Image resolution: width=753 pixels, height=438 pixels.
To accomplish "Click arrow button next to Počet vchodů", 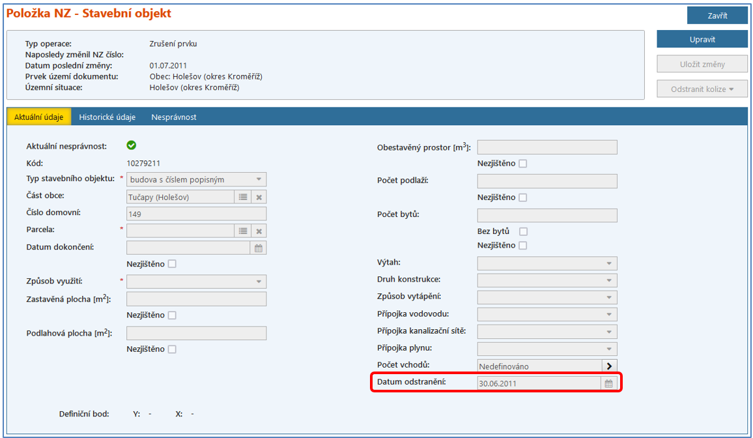I will (609, 366).
